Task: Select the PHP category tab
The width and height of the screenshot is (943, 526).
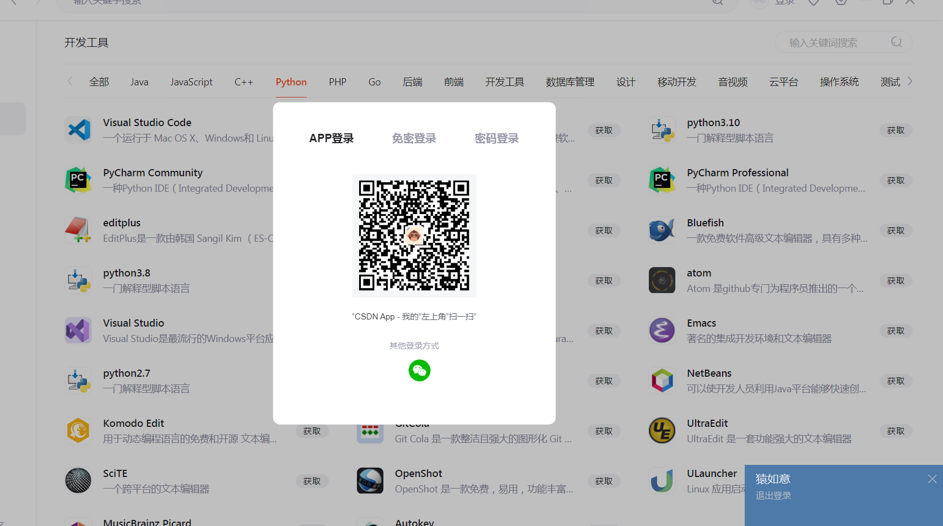Action: 338,82
